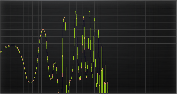Image resolution: width=177 pixels, height=94 pixels.
Task: Select the small shoulder bump before the tallest peak
Action: 70,80
